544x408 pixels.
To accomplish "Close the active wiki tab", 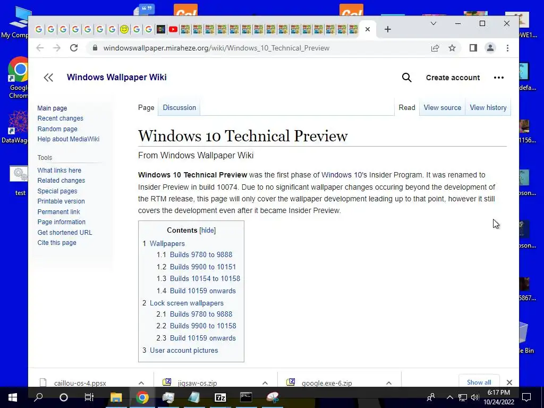I will coord(368,29).
